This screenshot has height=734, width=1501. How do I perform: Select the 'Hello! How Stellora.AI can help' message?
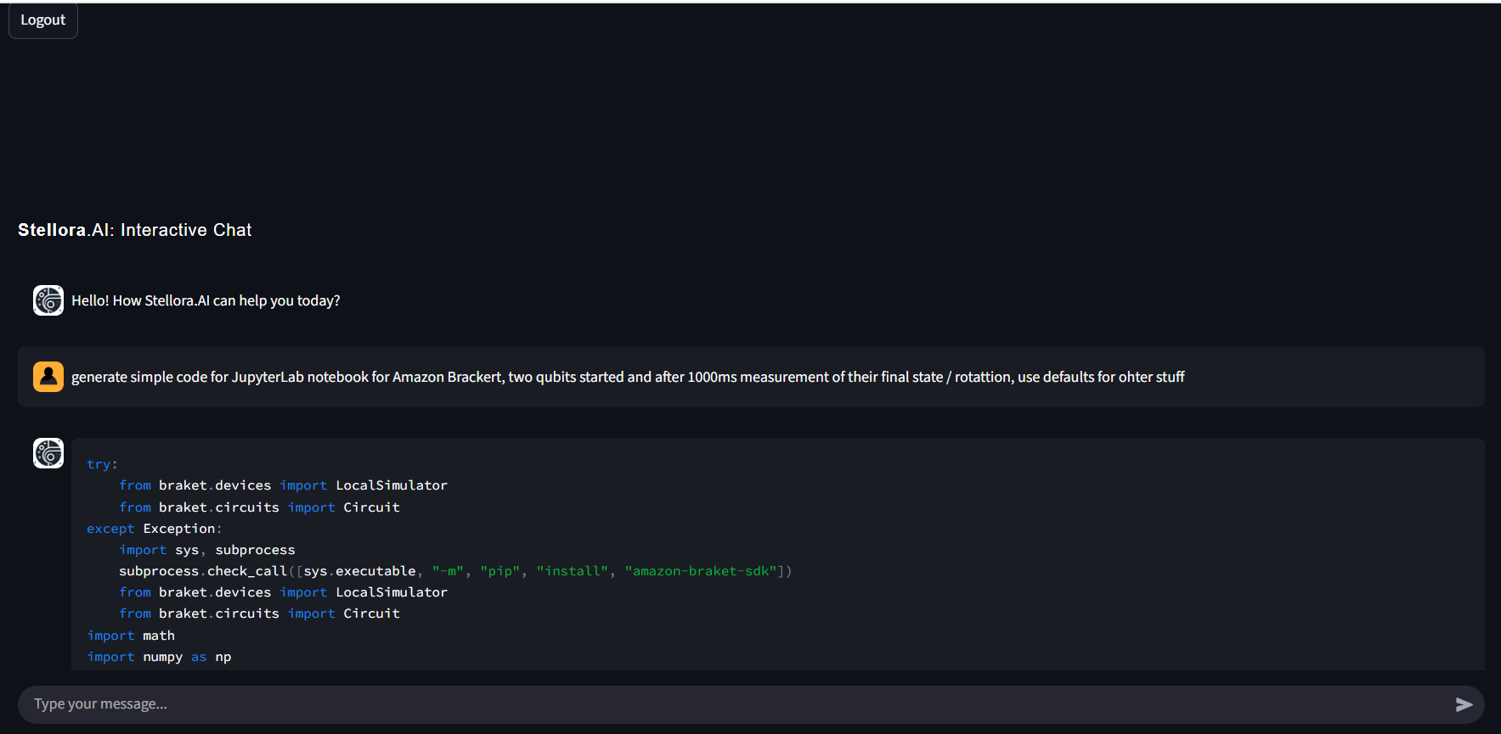point(206,300)
